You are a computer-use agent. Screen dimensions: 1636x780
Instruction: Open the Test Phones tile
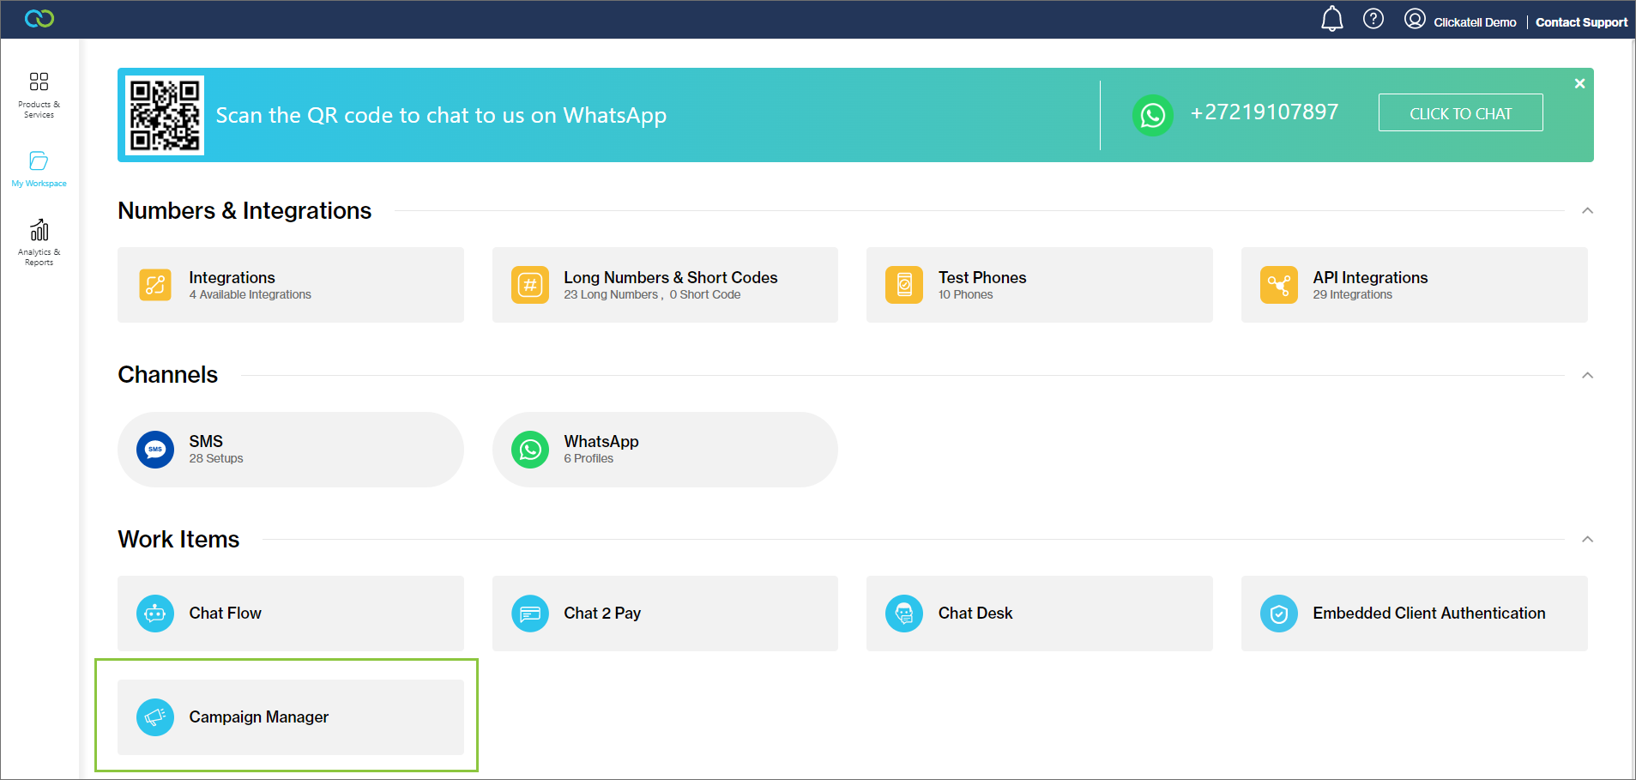(1038, 285)
